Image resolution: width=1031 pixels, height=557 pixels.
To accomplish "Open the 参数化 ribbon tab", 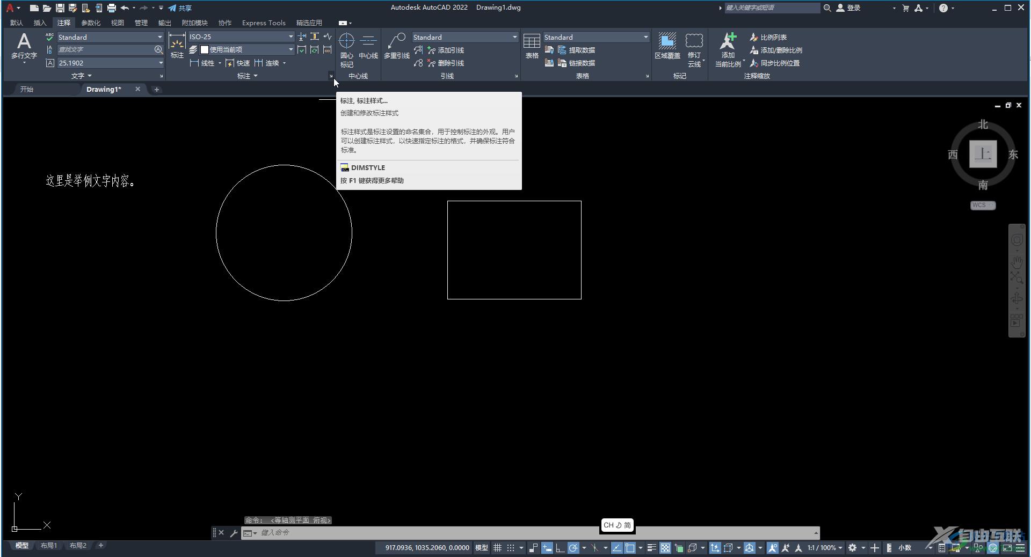I will (x=91, y=23).
